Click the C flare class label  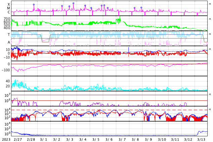9,12
